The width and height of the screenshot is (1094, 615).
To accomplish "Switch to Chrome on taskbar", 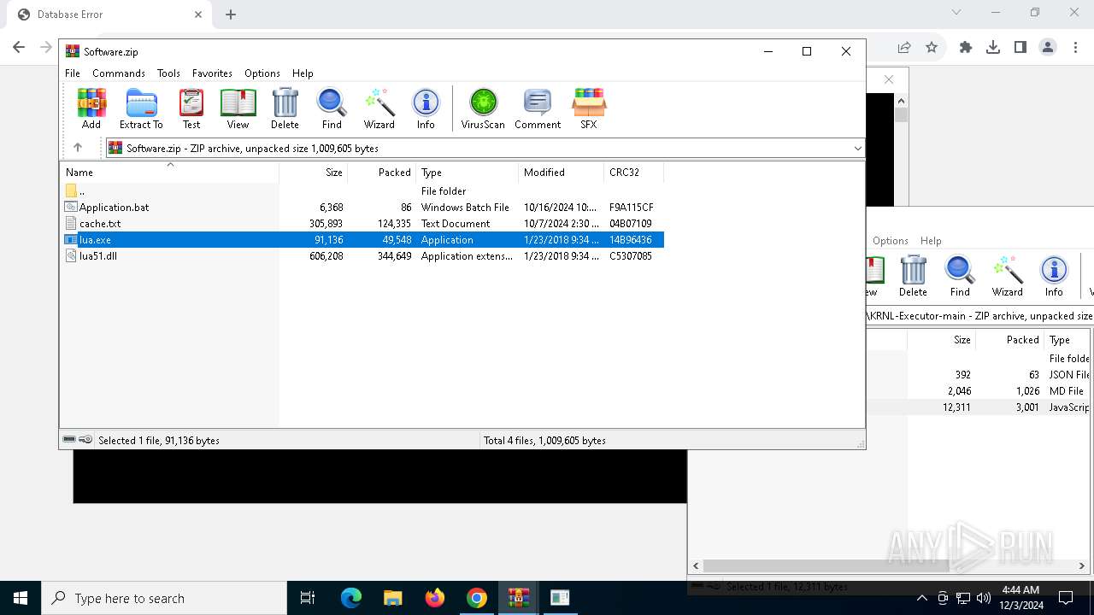I will coord(477,598).
